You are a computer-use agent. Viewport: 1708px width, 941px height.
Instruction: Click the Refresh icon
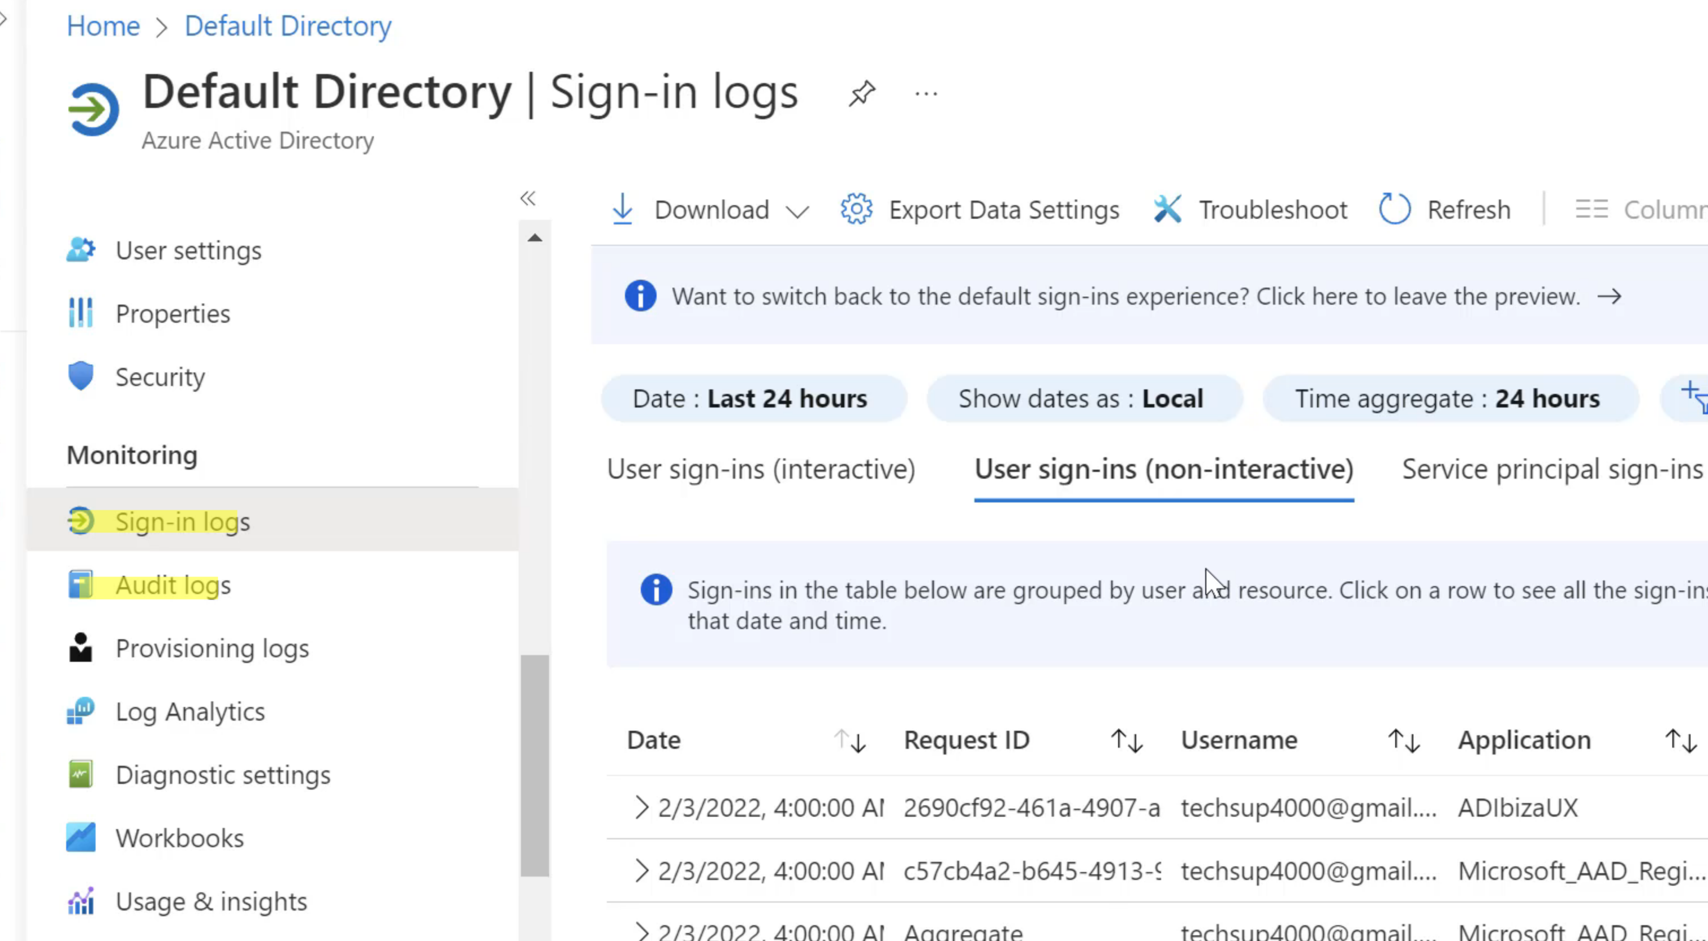tap(1395, 209)
